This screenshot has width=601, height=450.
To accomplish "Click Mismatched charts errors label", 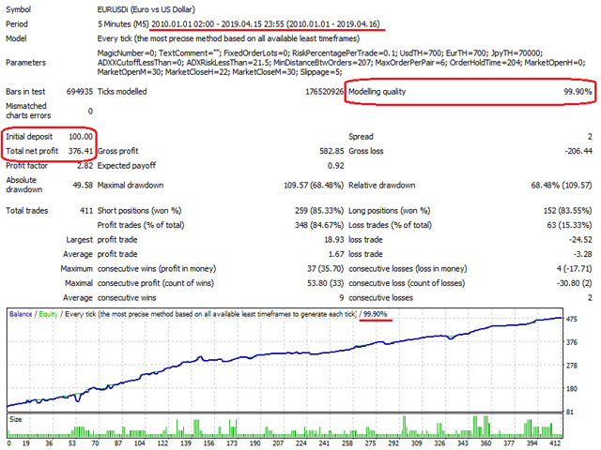I will click(28, 111).
